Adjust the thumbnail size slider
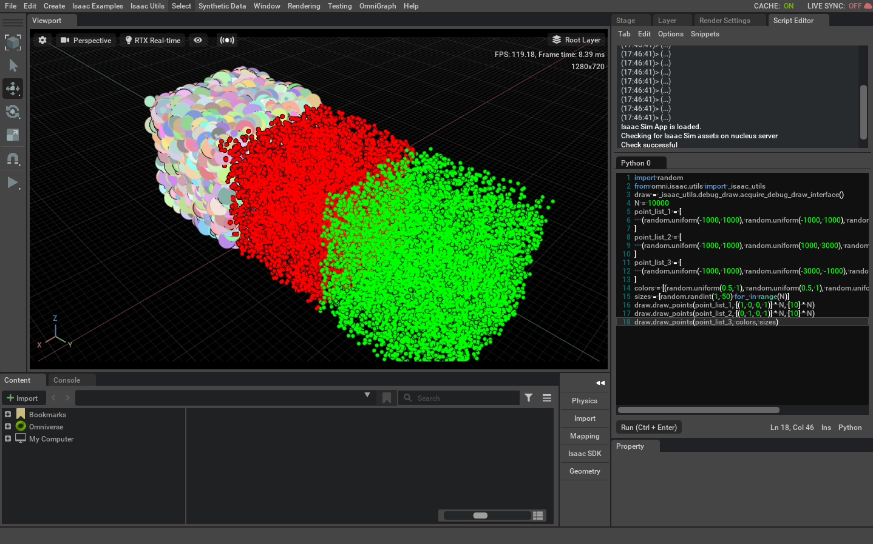Viewport: 873px width, 544px height. 480,515
